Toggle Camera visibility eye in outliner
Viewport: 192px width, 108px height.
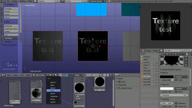pos(152,62)
